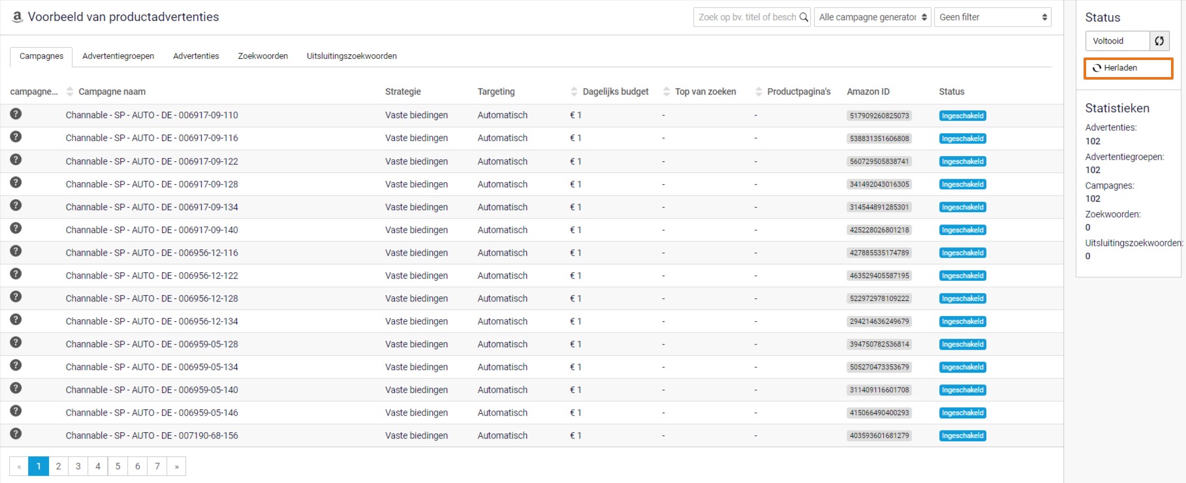Open help icon for campaign 006959-05-146
Image resolution: width=1186 pixels, height=483 pixels.
pyautogui.click(x=16, y=411)
